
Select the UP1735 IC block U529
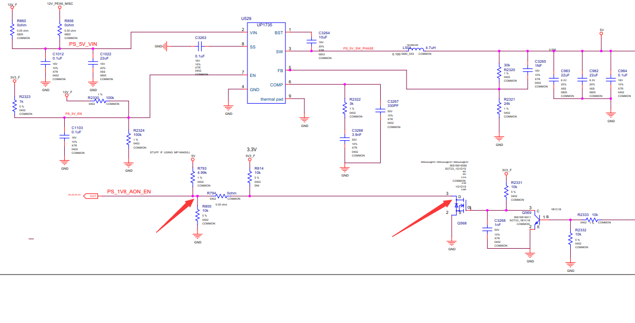pyautogui.click(x=266, y=63)
